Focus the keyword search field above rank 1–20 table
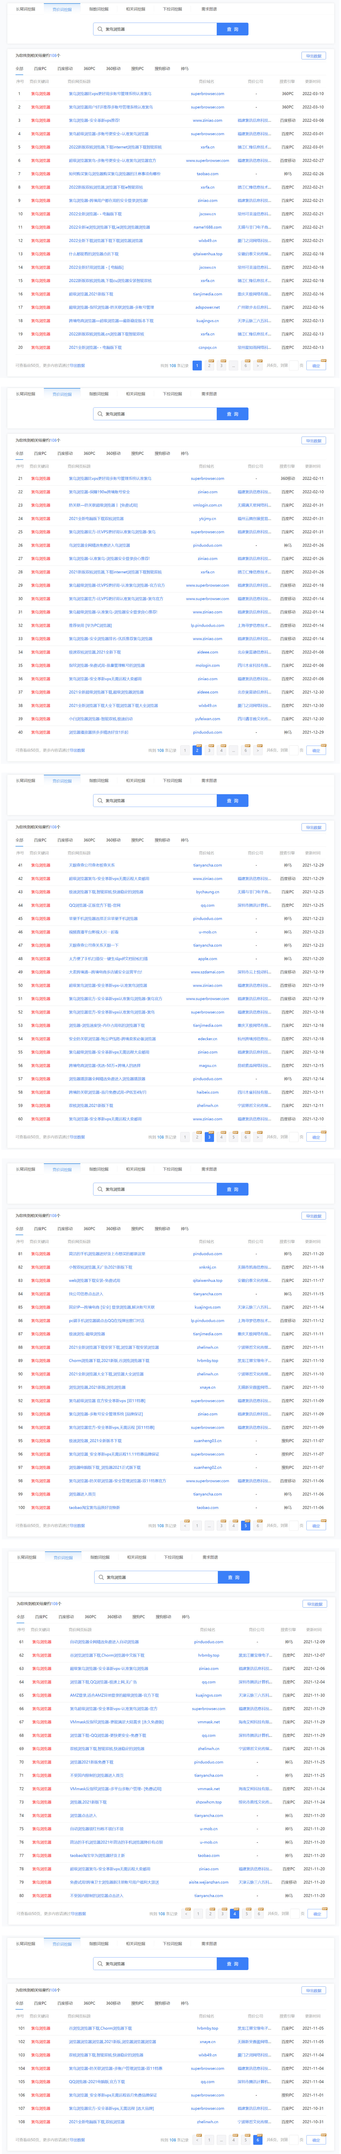This screenshot has height=2154, width=341. [x=156, y=29]
